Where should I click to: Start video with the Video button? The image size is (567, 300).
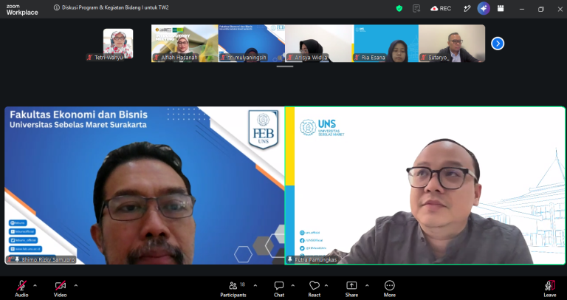pyautogui.click(x=61, y=288)
